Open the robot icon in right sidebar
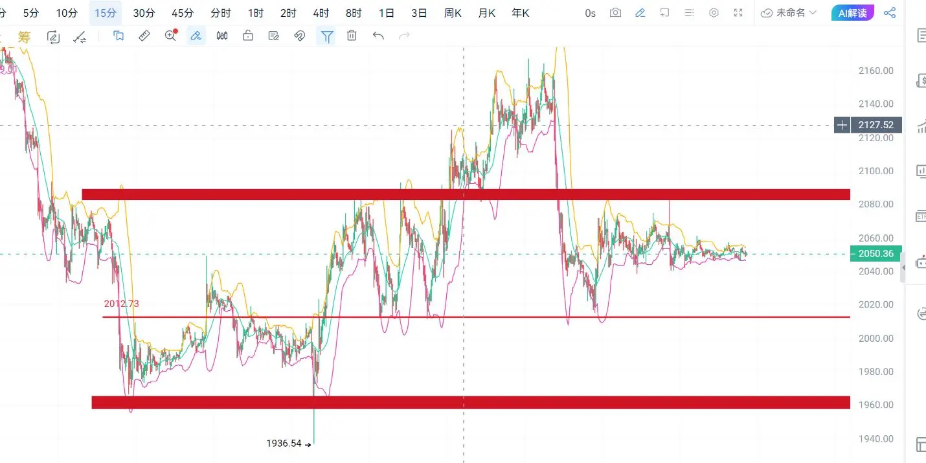 [x=921, y=262]
